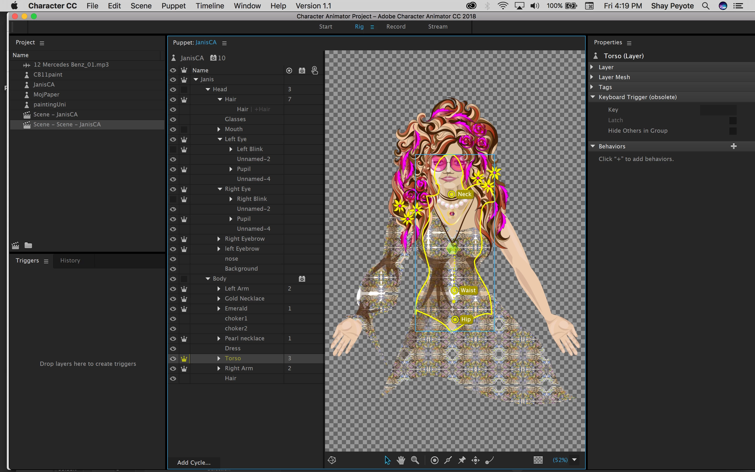This screenshot has height=472, width=755.
Task: Select the Pin tool
Action: click(462, 460)
